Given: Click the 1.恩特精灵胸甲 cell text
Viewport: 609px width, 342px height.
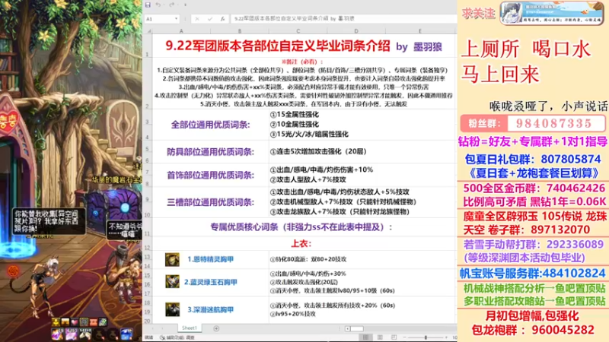Looking at the screenshot, I should pyautogui.click(x=211, y=259).
